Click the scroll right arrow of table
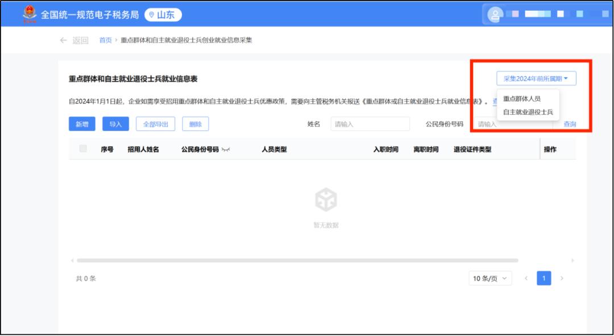This screenshot has height=336, width=614. 572,261
